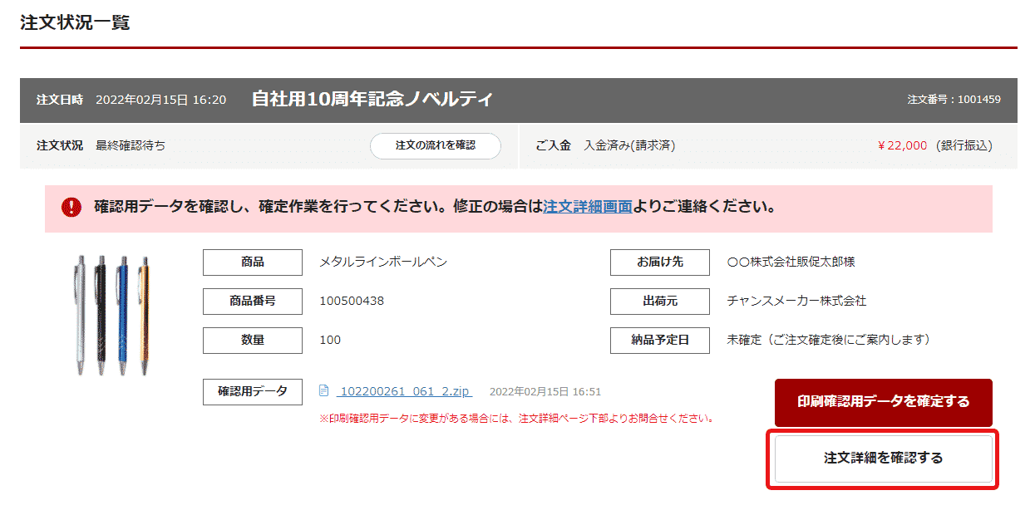Click 印刷確認用データを確定する button
Image resolution: width=1035 pixels, height=515 pixels.
(883, 402)
